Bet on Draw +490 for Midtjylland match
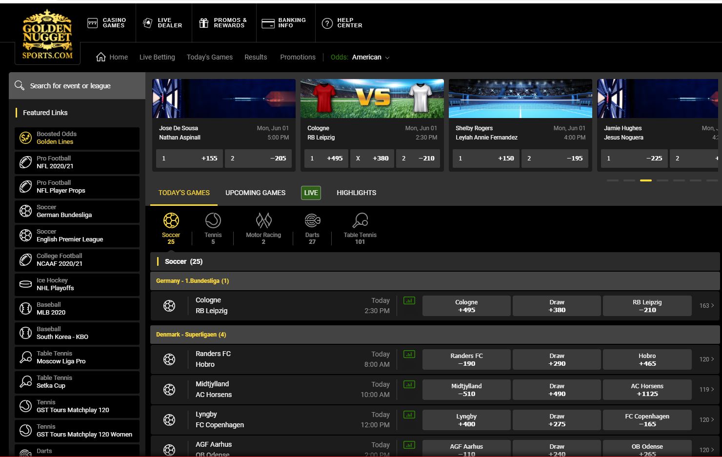This screenshot has width=722, height=457. point(557,390)
